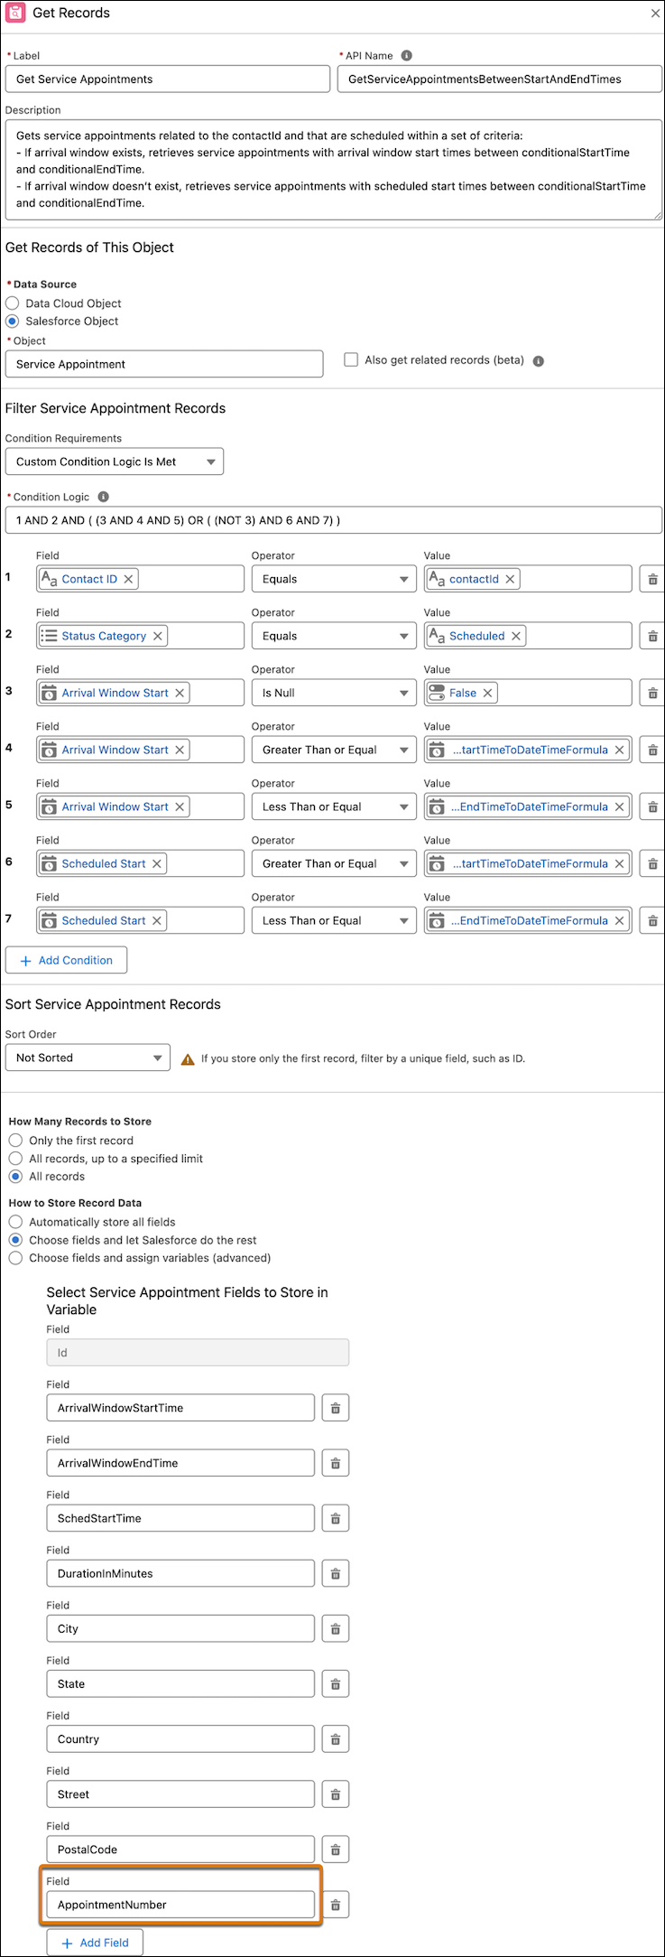Remove the False value pill

tap(487, 693)
